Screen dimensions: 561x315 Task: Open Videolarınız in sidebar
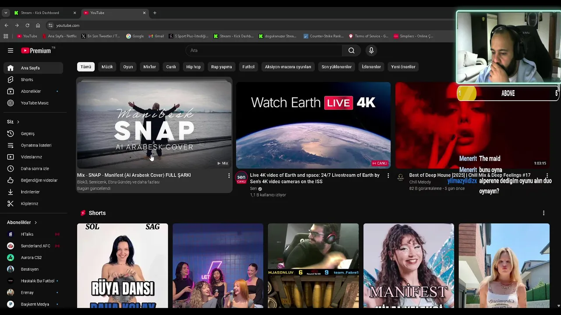[33, 157]
